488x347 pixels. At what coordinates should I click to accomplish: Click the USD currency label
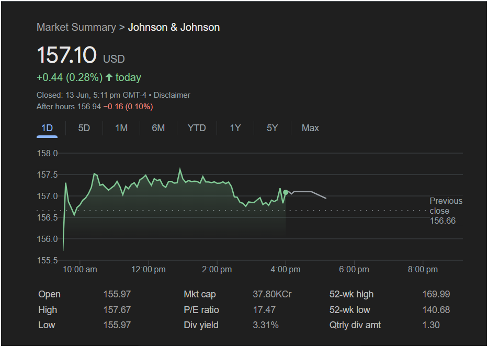(114, 59)
